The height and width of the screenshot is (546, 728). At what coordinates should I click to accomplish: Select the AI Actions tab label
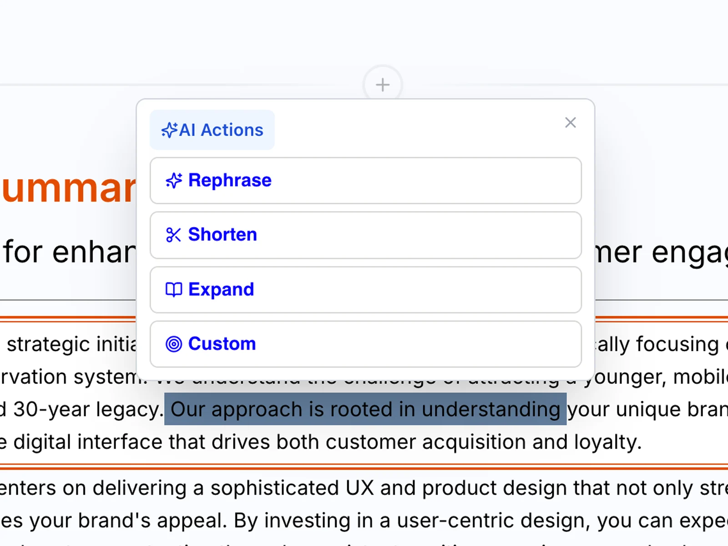[x=221, y=130]
